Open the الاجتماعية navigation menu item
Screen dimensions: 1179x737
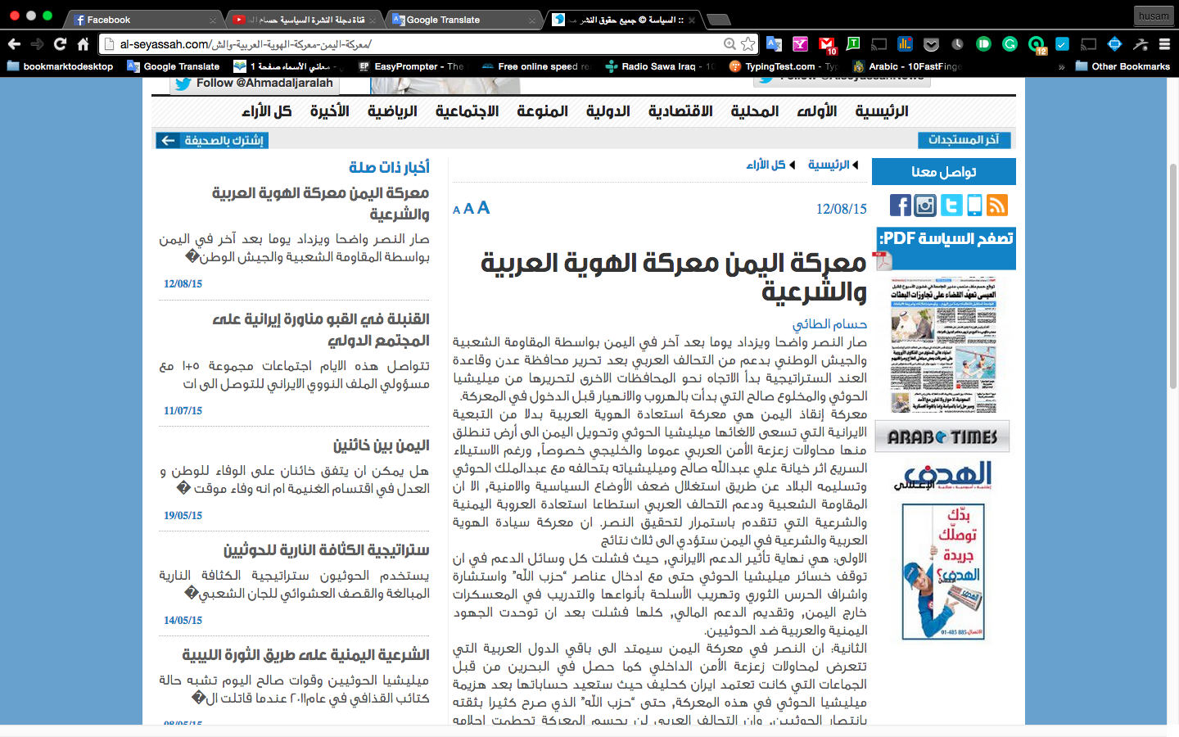pyautogui.click(x=467, y=111)
